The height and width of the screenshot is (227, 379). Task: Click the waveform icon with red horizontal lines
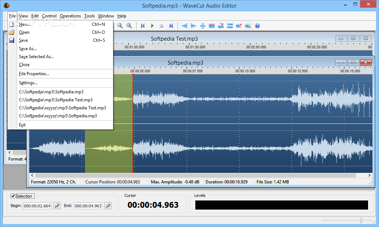pos(212,26)
